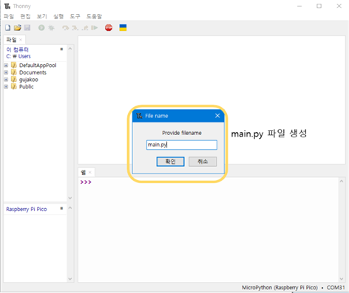Viewport: 349px width, 293px height.
Task: Click the MicroPython (Raspberry Pi Pico) interpreter status
Action: tap(279, 288)
